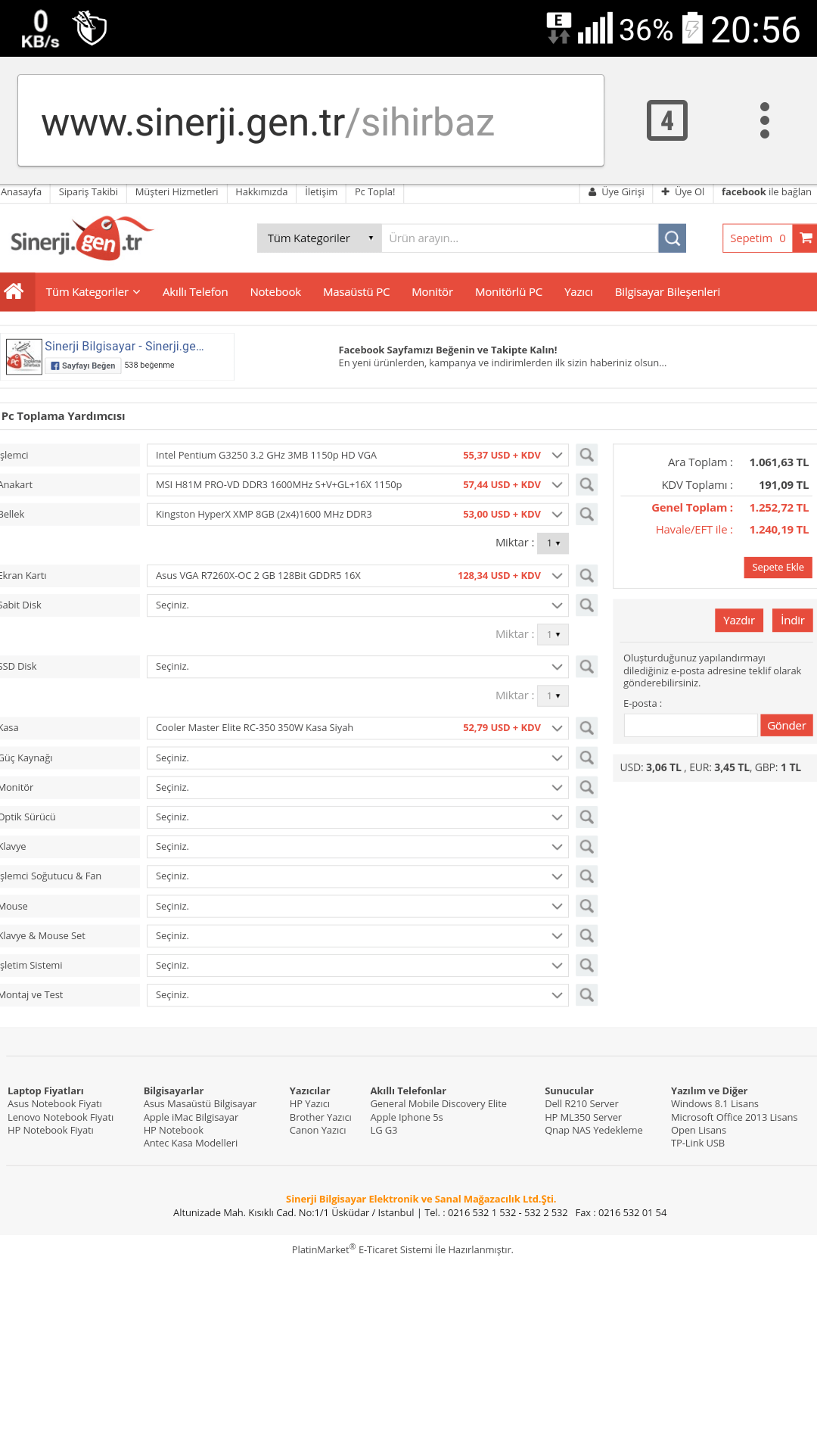817x1453 pixels.
Task: Expand the Ekran Kartı Asus VGA dropdown
Action: pos(358,575)
